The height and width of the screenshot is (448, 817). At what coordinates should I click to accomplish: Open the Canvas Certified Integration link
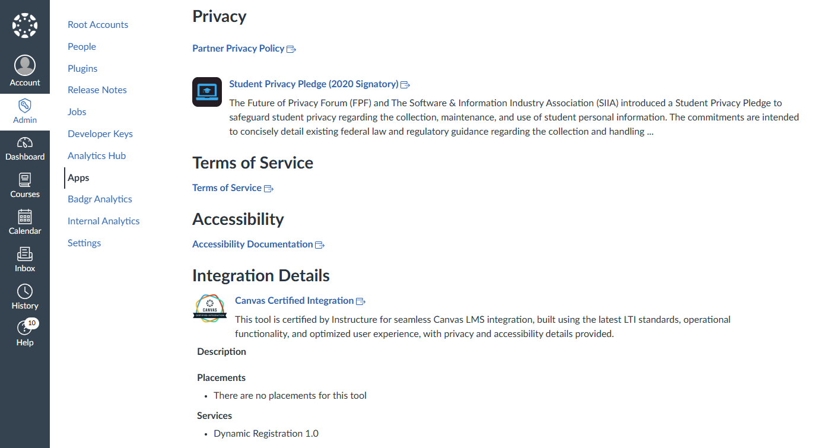click(x=300, y=301)
